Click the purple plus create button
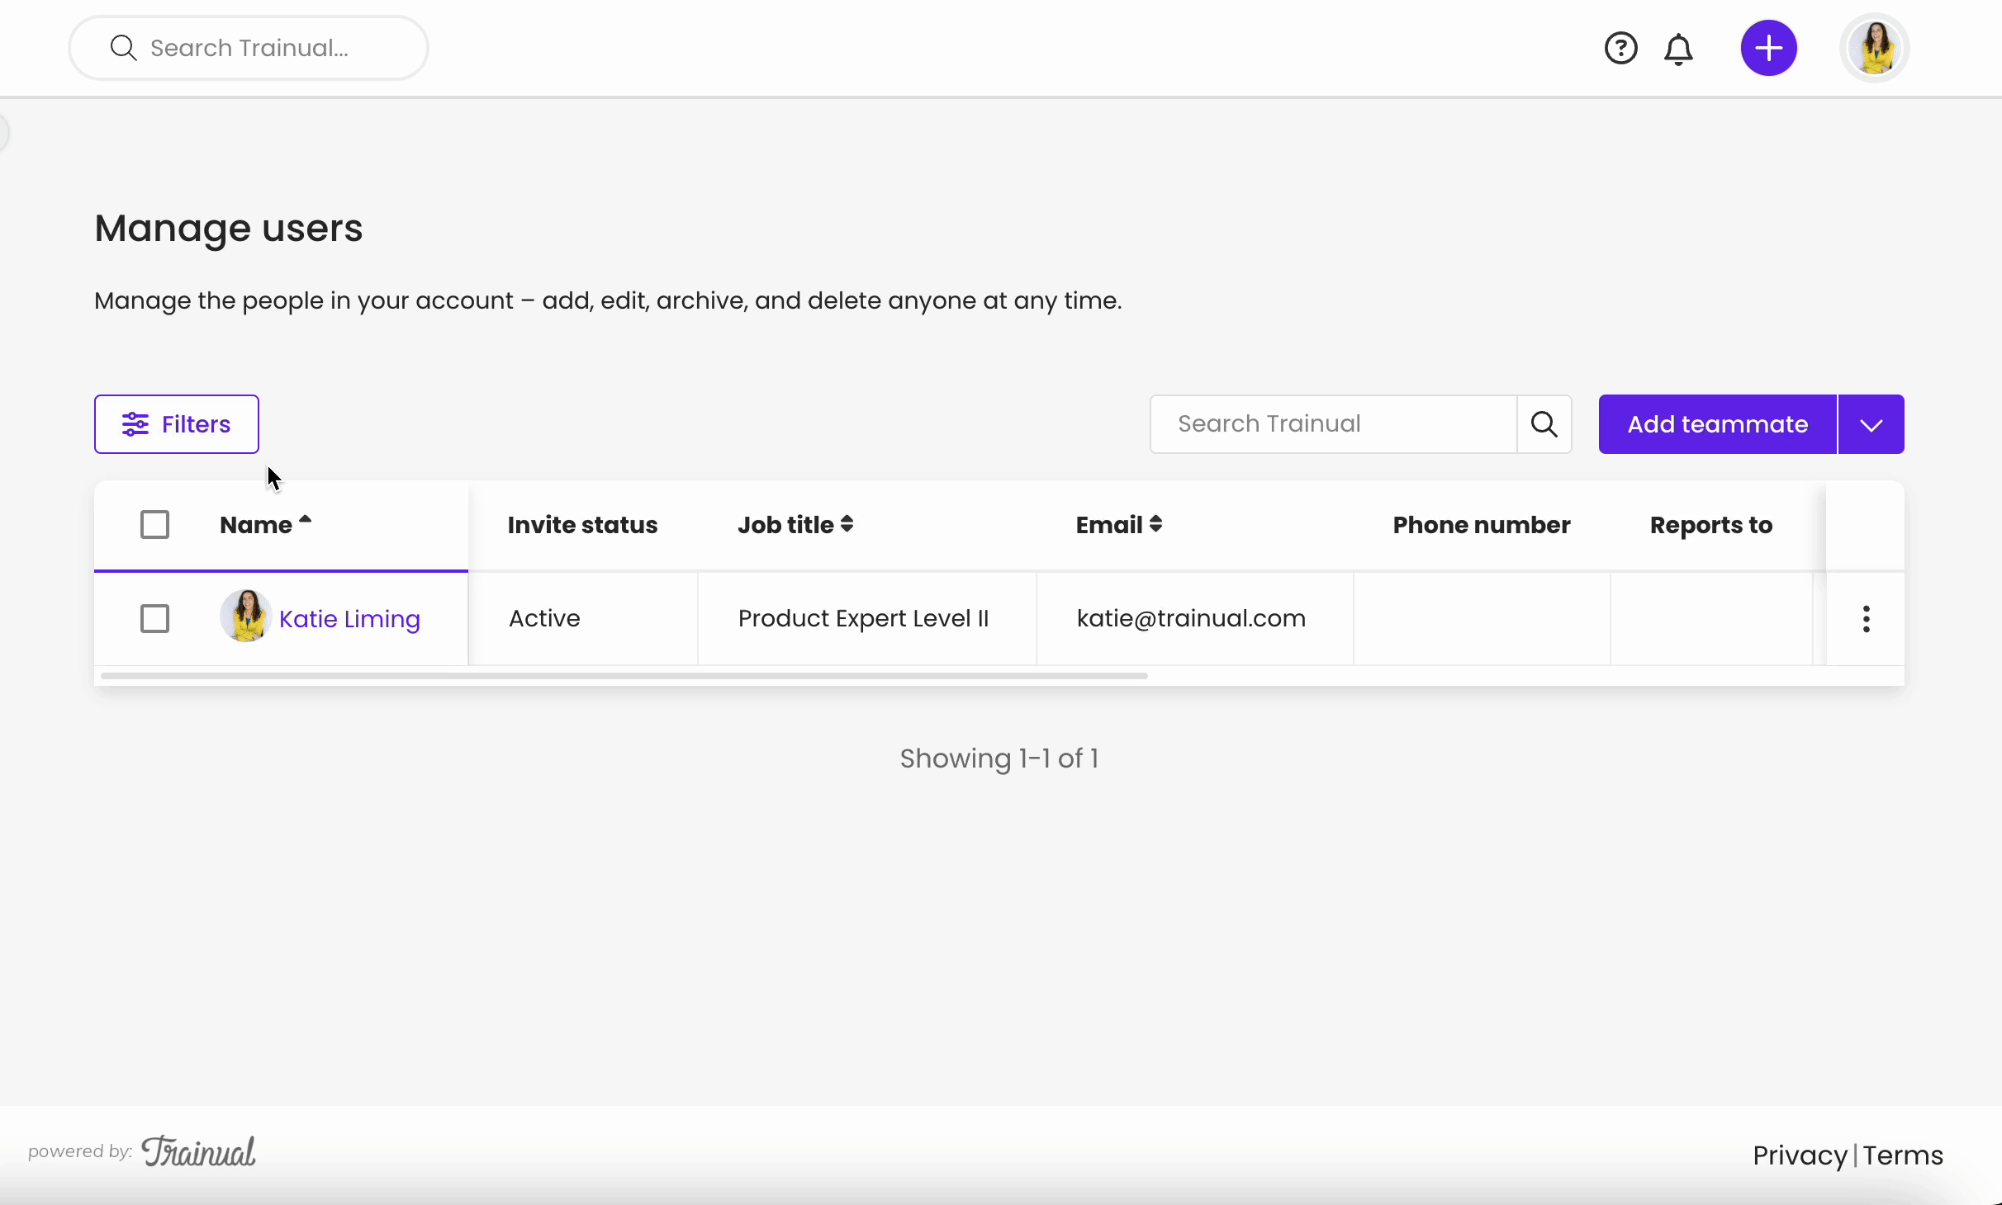2002x1205 pixels. pos(1768,48)
